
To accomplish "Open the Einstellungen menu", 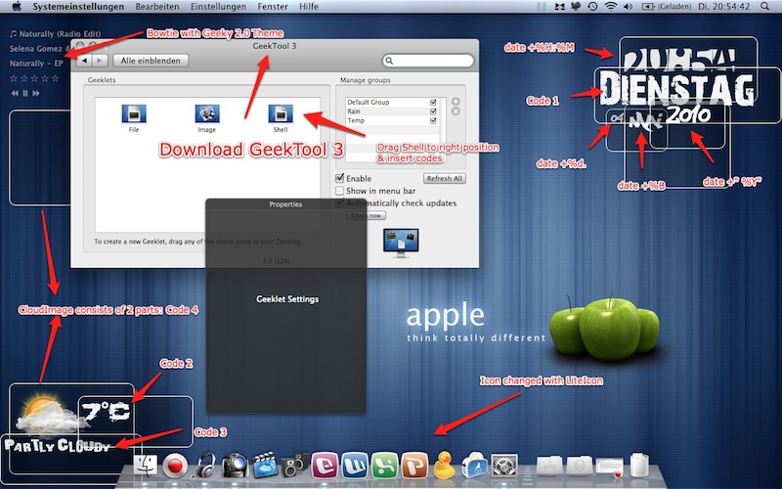I will pos(218,7).
